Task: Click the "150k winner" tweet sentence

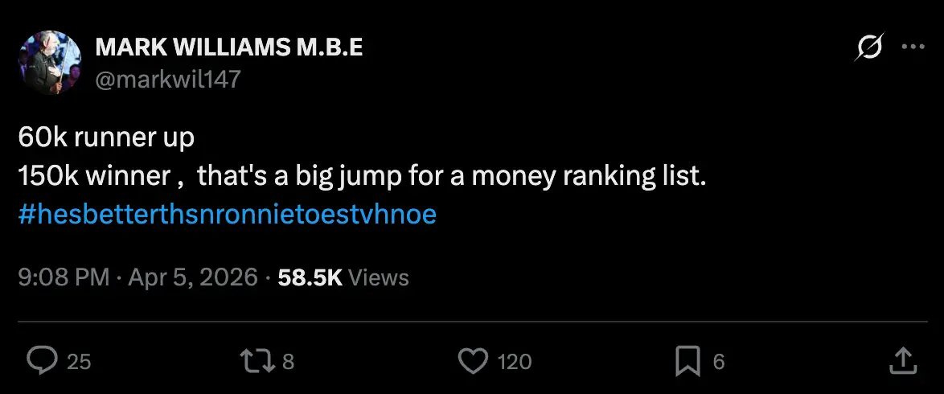Action: click(361, 177)
